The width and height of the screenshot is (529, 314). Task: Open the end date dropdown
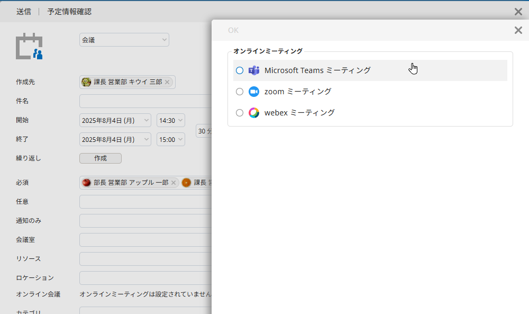pyautogui.click(x=115, y=139)
